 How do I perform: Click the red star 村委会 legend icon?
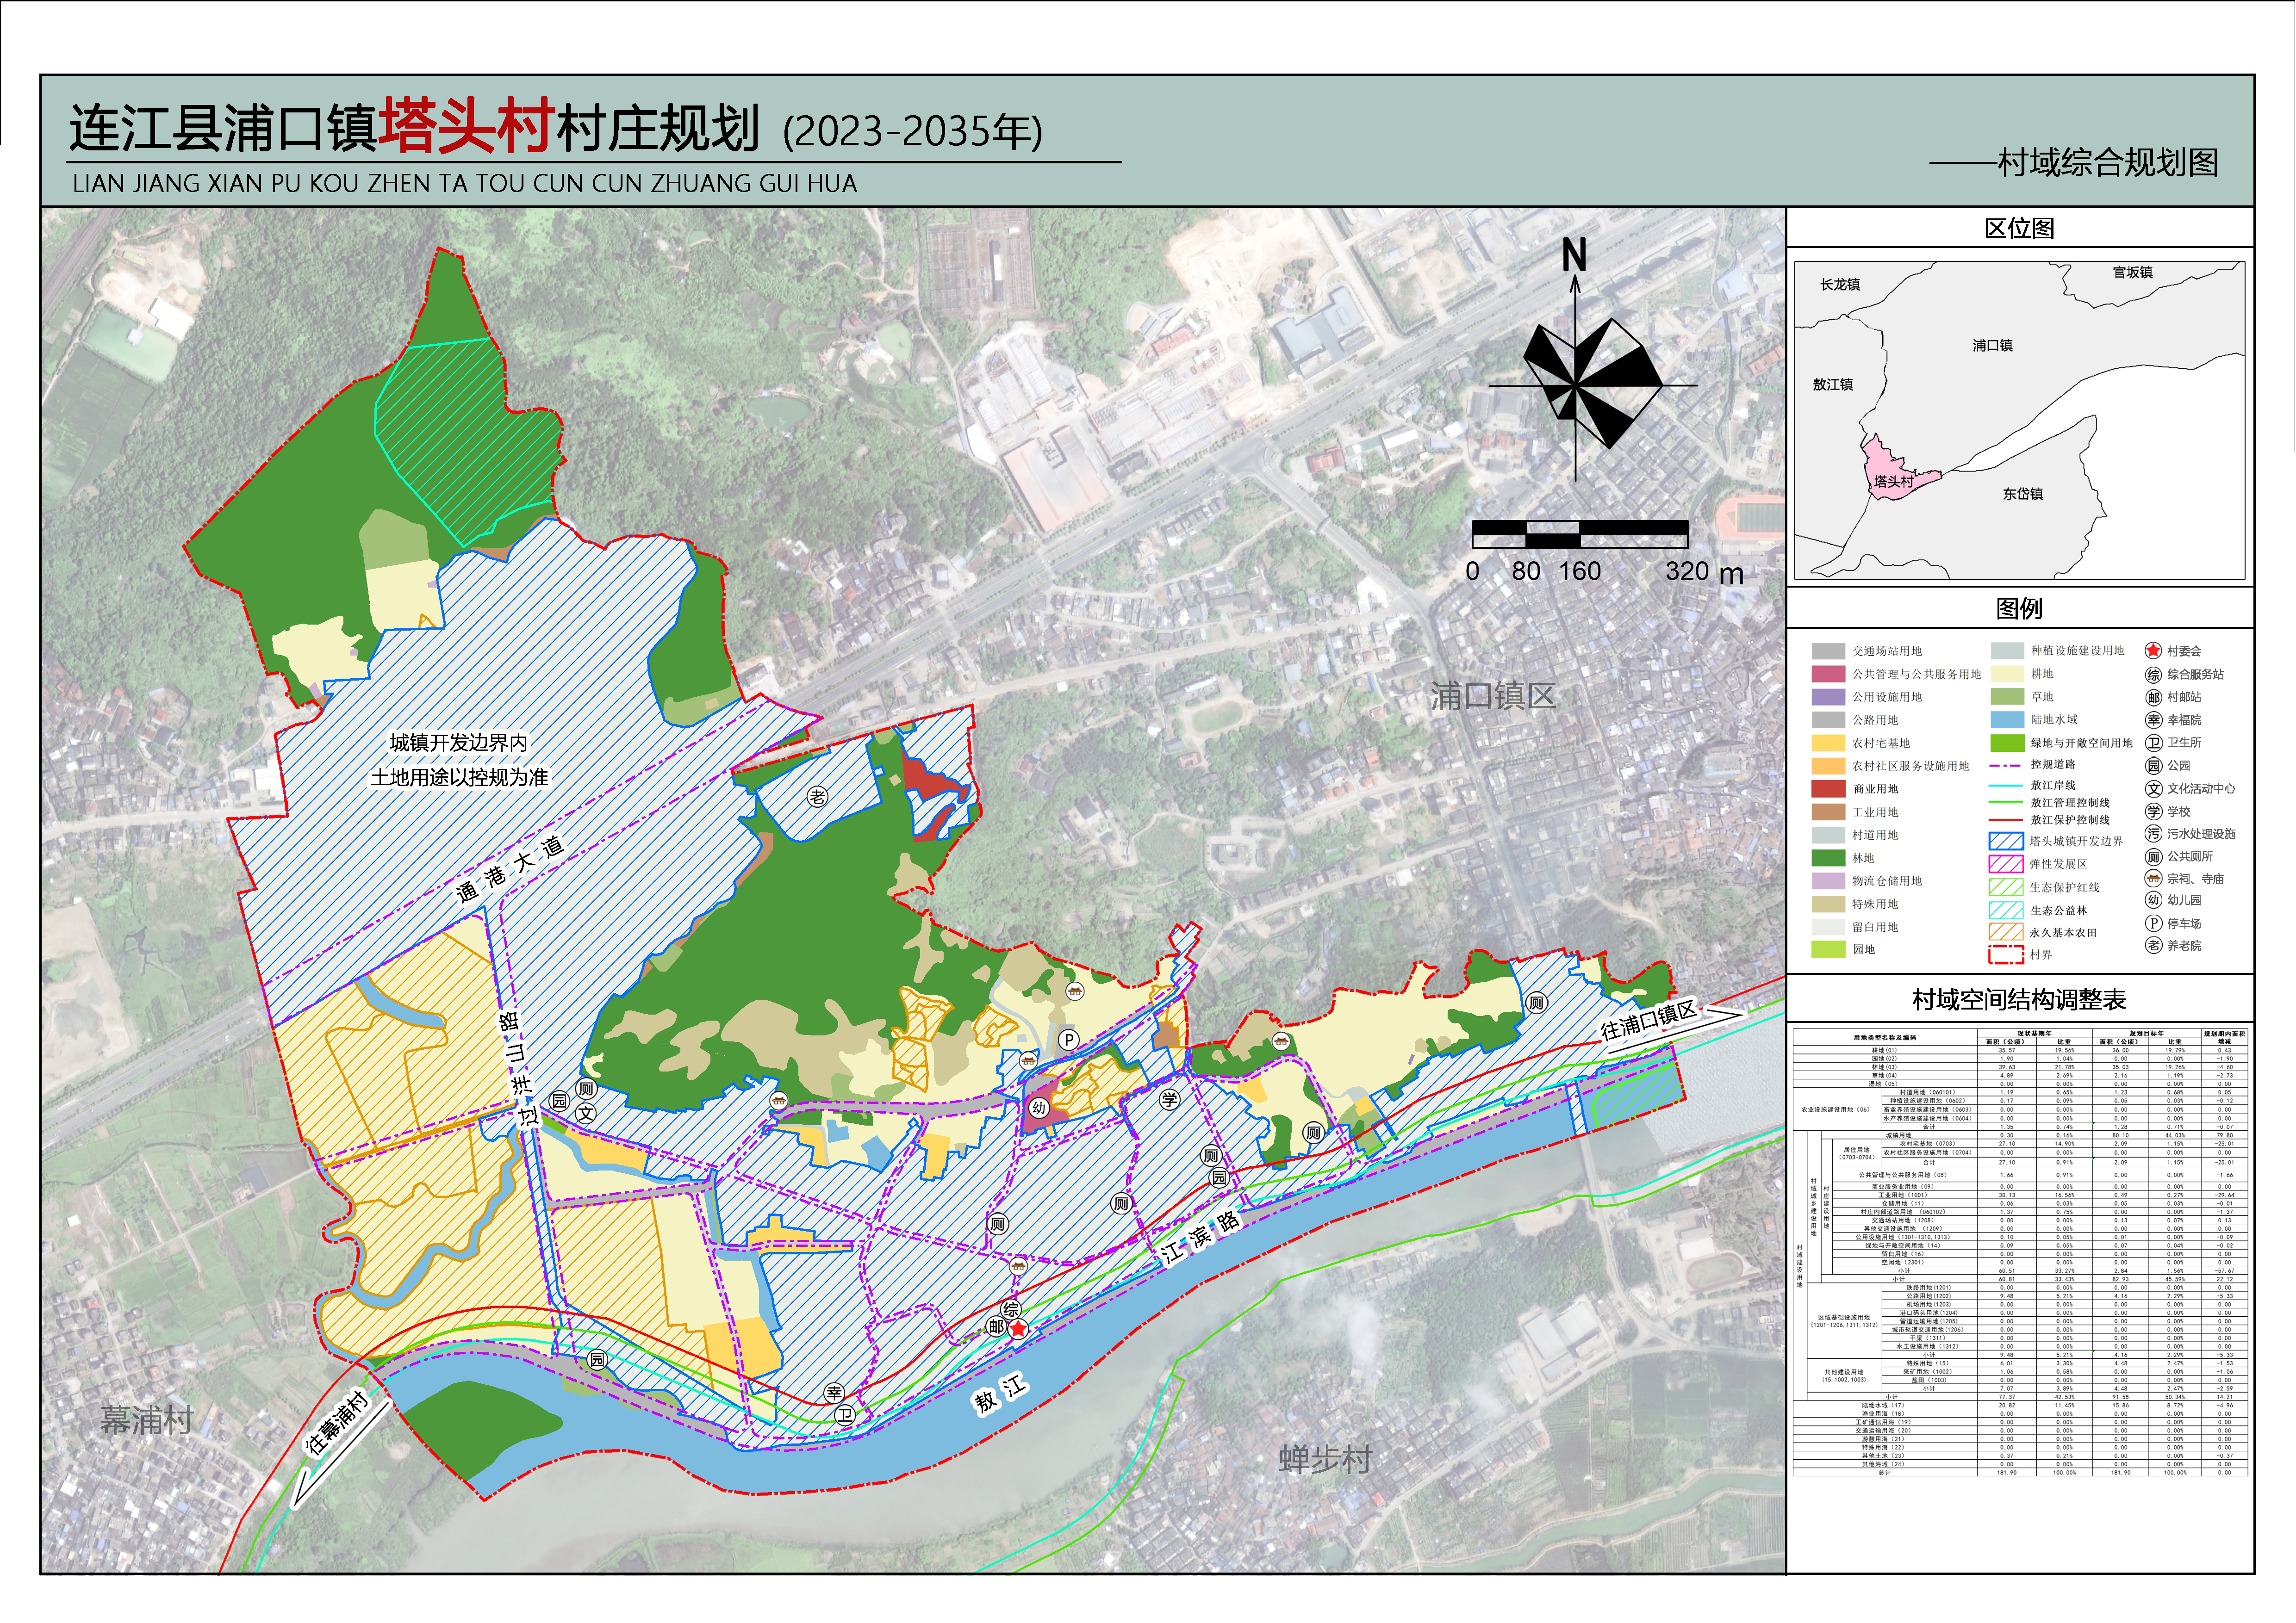pyautogui.click(x=2153, y=650)
